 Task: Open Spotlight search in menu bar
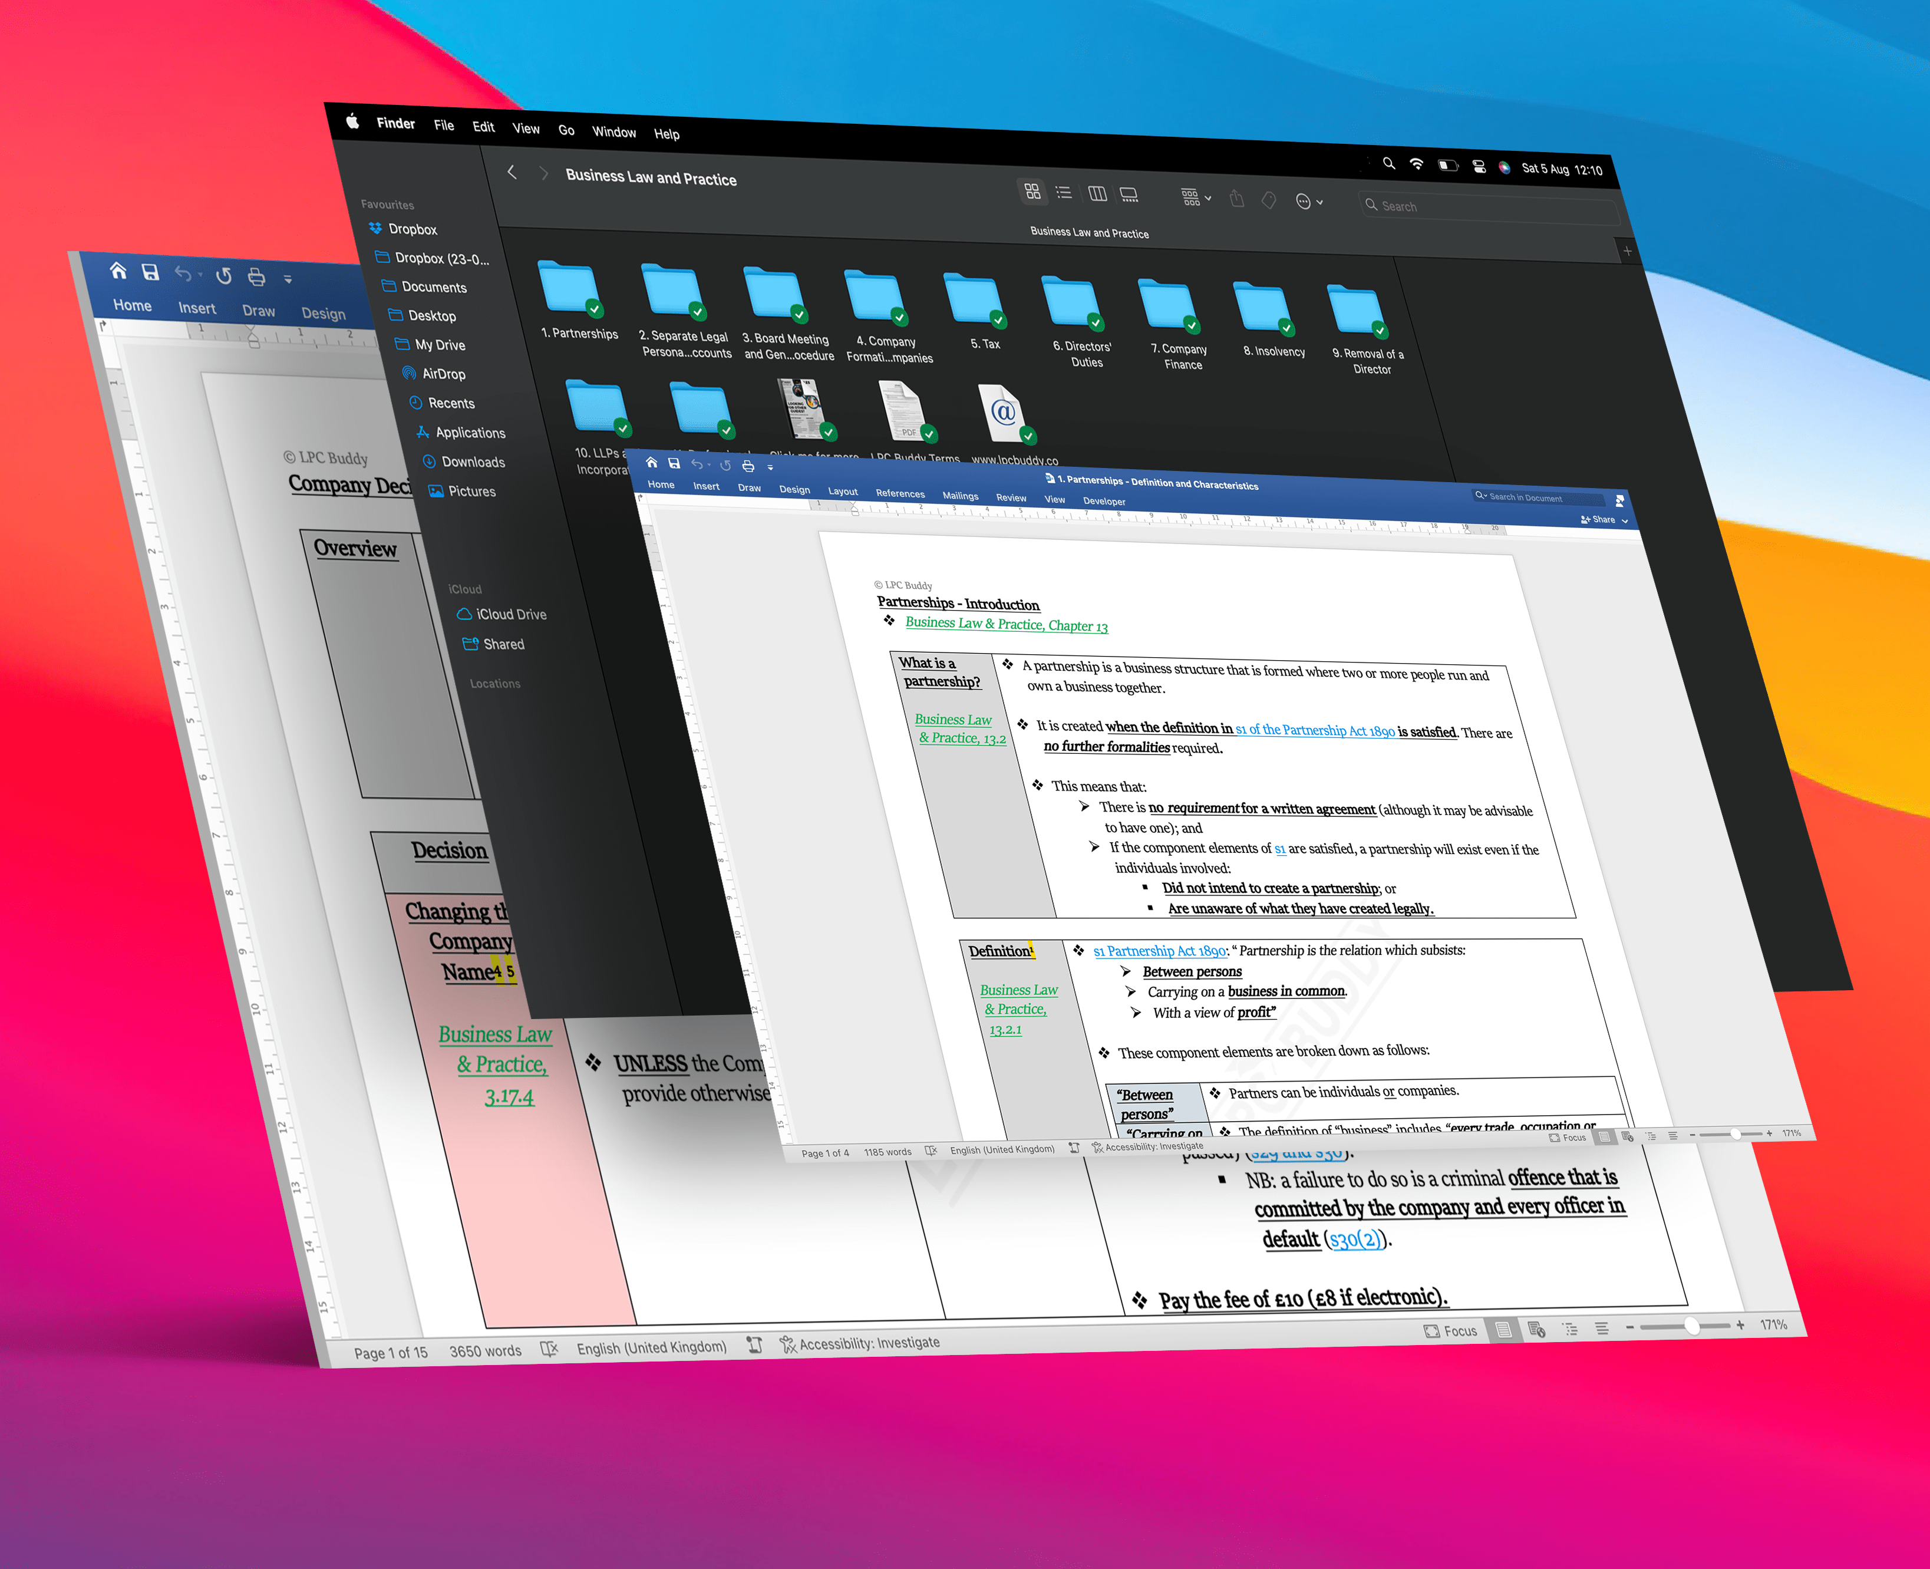(x=1389, y=164)
